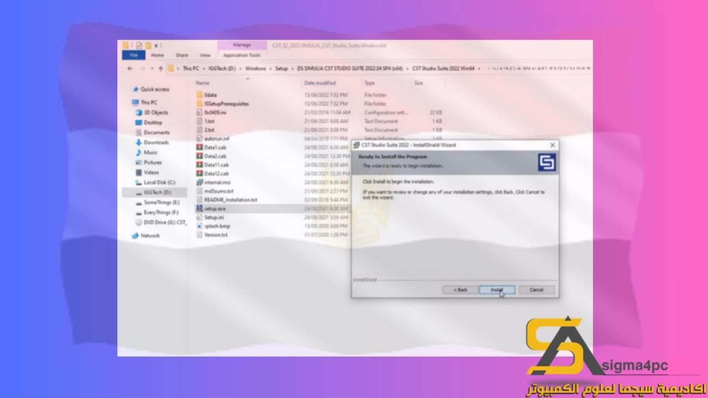
Task: Select the md5sums.txt file icon
Action: tap(200, 191)
